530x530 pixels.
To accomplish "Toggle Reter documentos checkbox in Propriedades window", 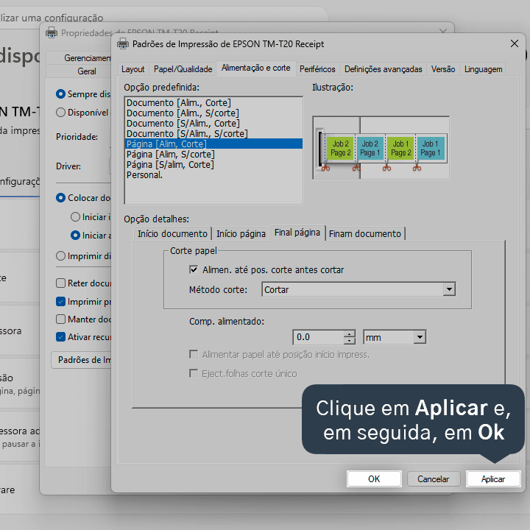I will tap(60, 283).
